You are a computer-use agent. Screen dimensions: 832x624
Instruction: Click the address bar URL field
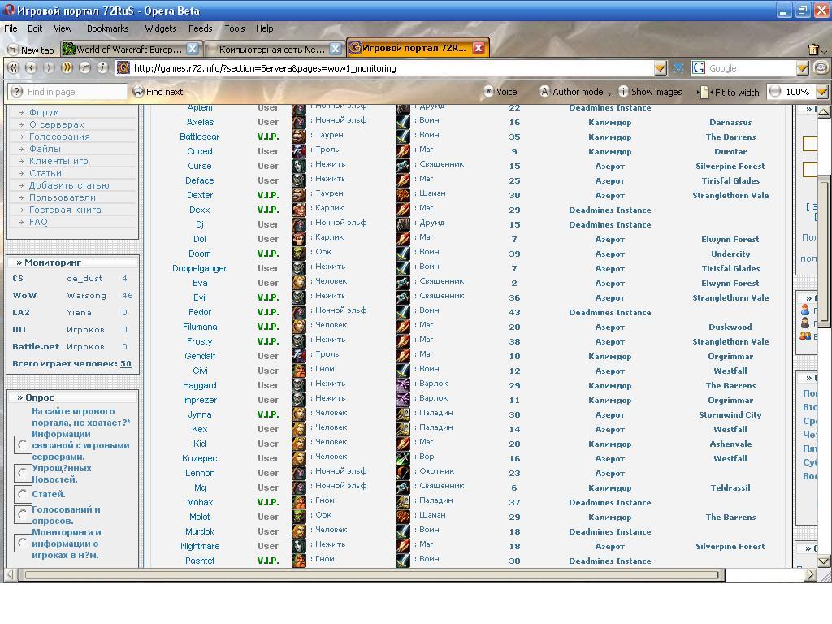click(x=392, y=68)
